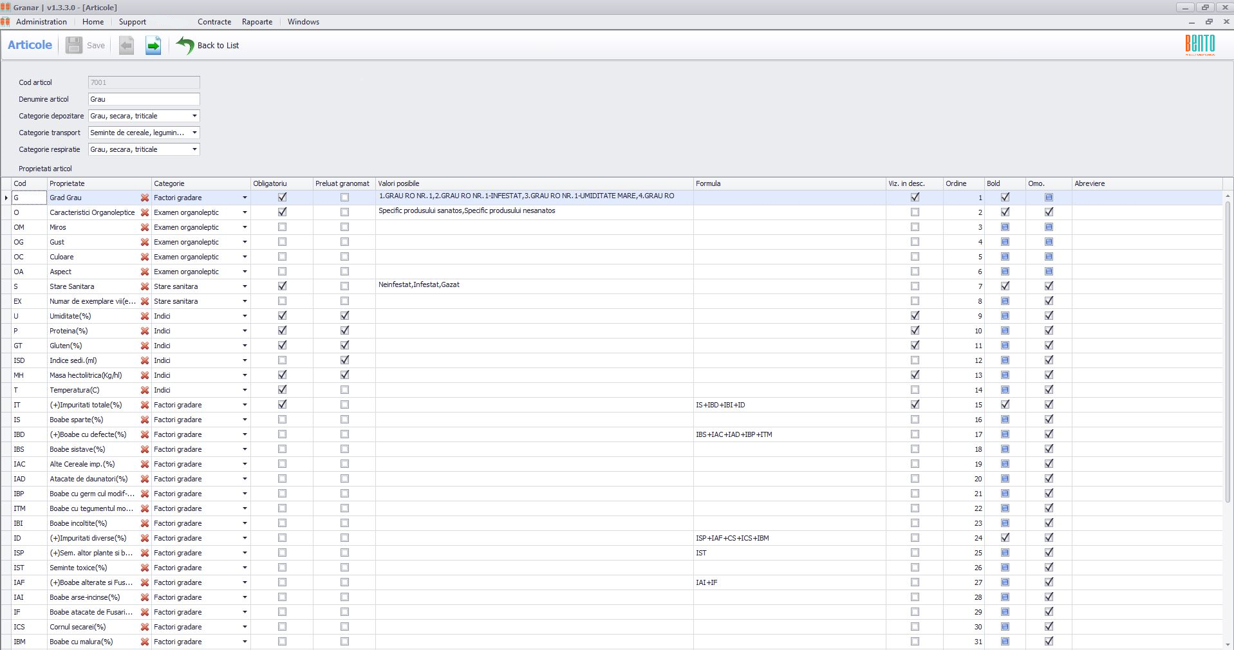This screenshot has width=1234, height=650.
Task: Open the Rapoarte menu
Action: [257, 22]
